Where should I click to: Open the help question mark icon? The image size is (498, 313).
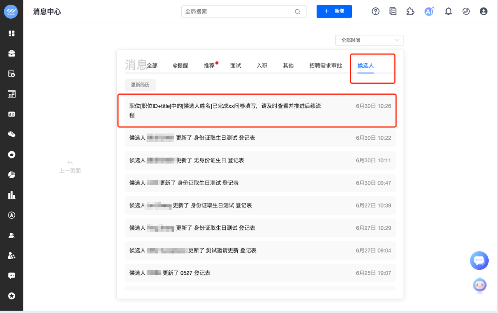[x=375, y=11]
